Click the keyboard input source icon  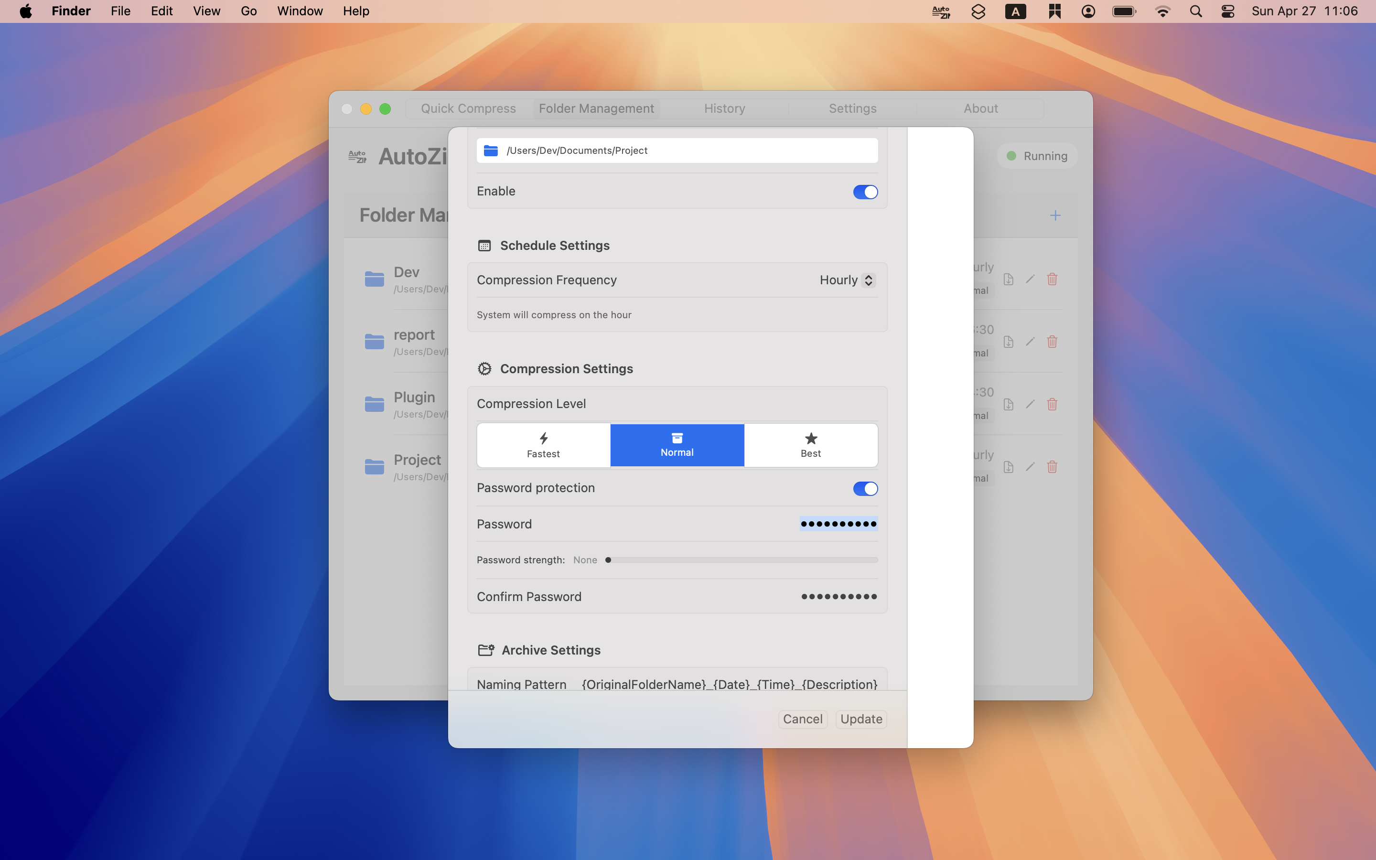click(1015, 11)
